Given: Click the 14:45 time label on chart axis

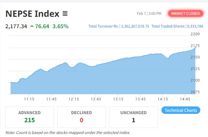Looking at the screenshot, I should tap(185, 99).
